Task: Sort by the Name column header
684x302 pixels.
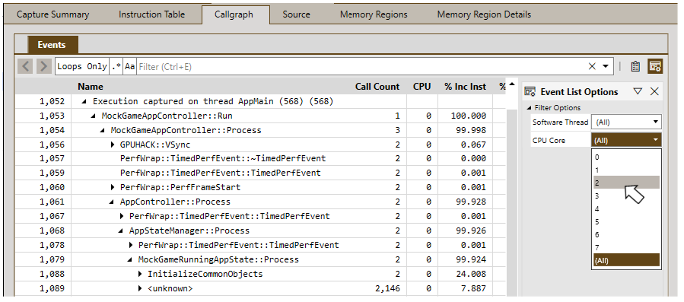Action: (91, 87)
